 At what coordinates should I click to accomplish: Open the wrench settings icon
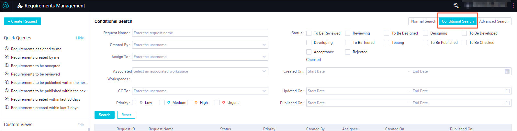(456, 5)
